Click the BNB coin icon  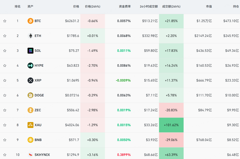[31, 140]
